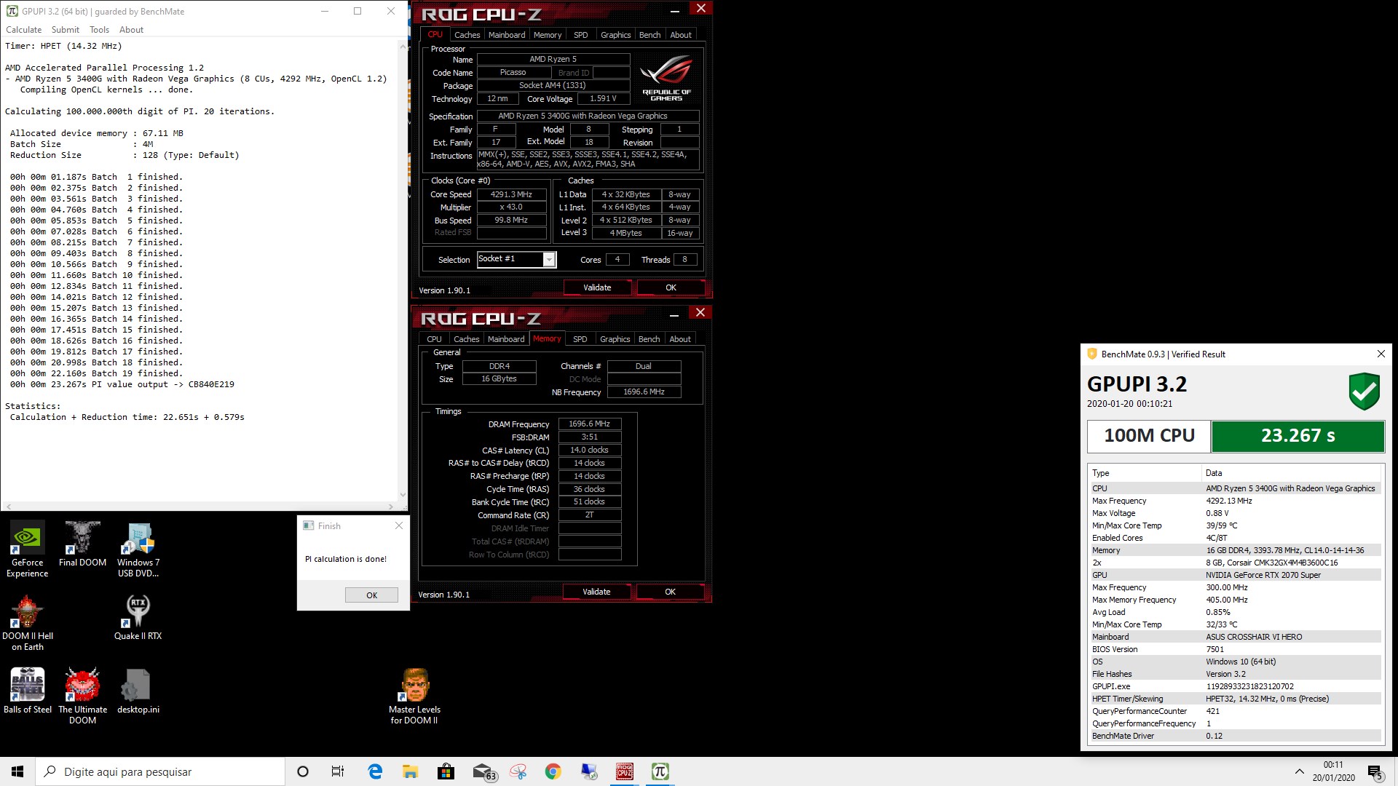Open Quake II RTX desktop shortcut

tap(138, 617)
